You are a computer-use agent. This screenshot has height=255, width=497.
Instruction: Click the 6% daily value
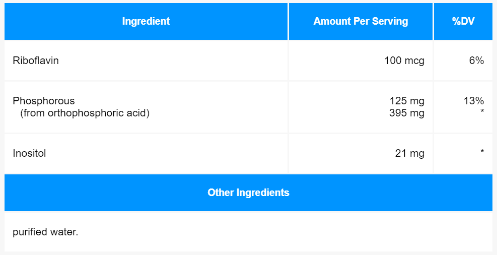pyautogui.click(x=476, y=60)
